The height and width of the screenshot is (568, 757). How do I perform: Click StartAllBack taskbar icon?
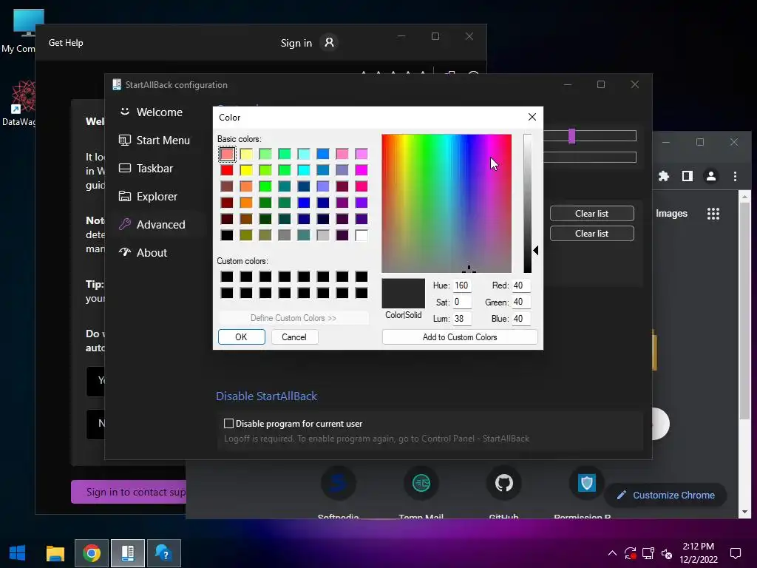coord(128,553)
